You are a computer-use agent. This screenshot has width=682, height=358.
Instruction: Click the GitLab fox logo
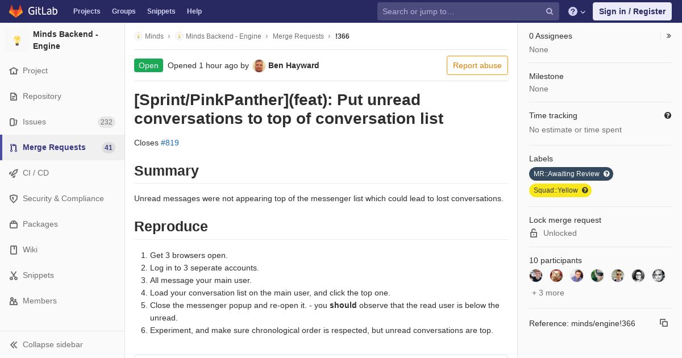(16, 11)
